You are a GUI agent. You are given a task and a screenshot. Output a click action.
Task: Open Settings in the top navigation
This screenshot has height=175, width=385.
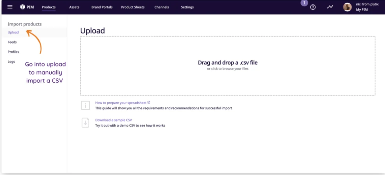click(187, 7)
